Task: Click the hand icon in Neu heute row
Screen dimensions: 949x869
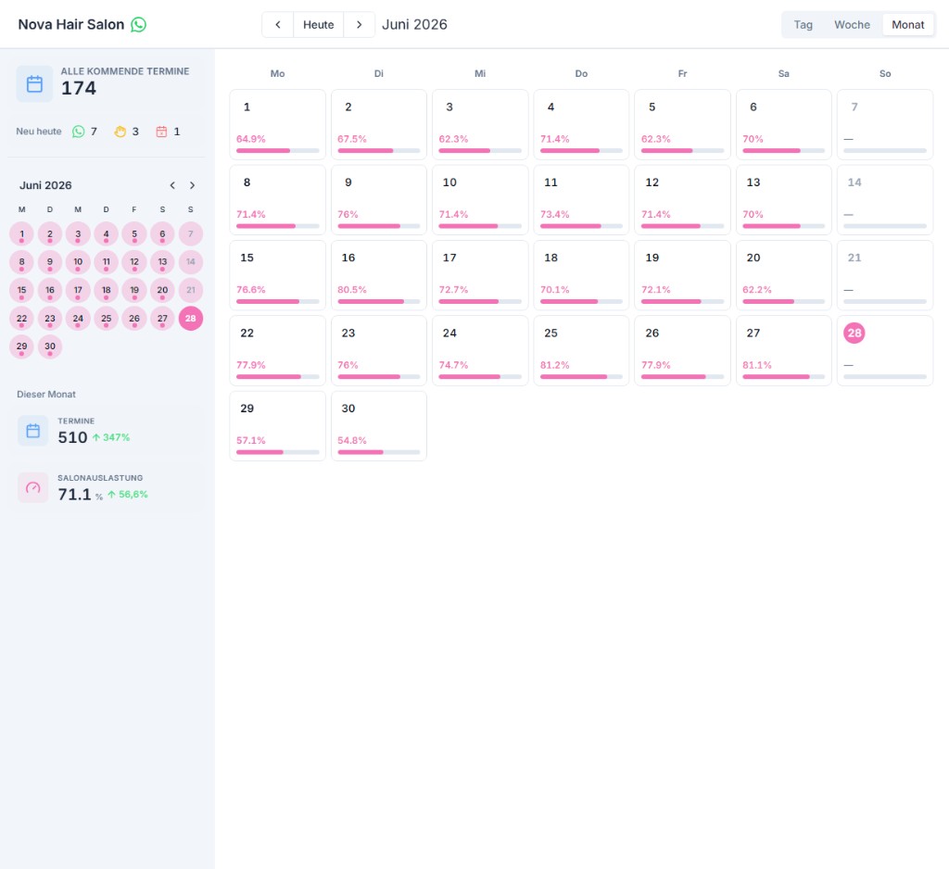Action: click(120, 132)
